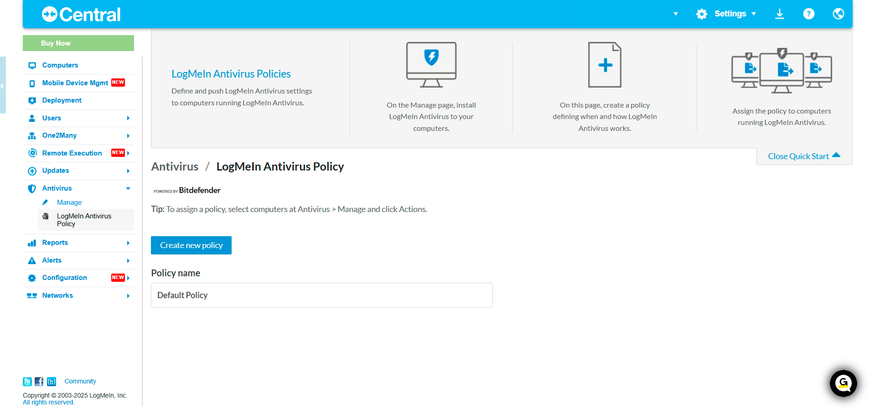Click the Updates arrow-circle icon

coord(32,171)
